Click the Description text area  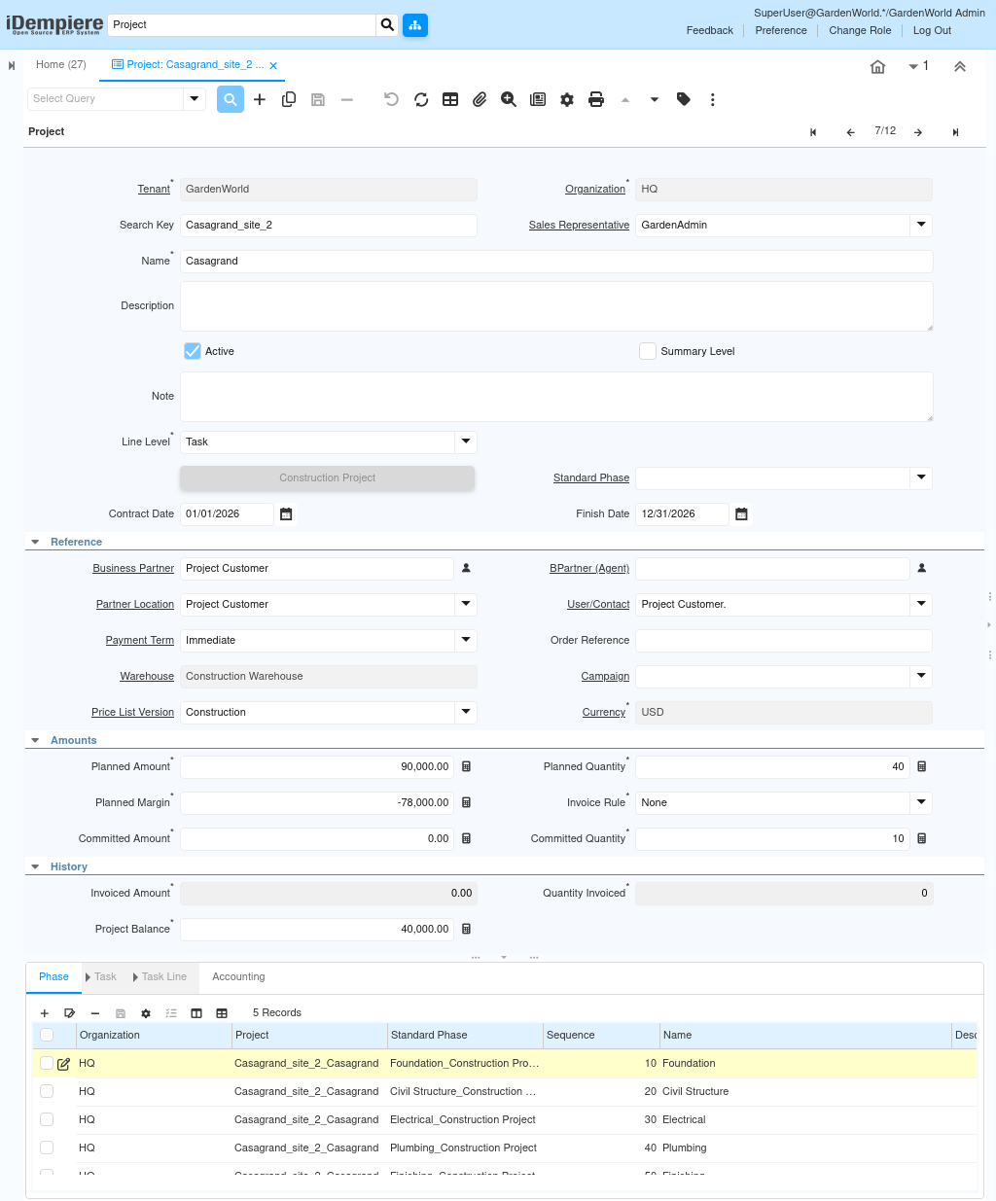pyautogui.click(x=556, y=306)
